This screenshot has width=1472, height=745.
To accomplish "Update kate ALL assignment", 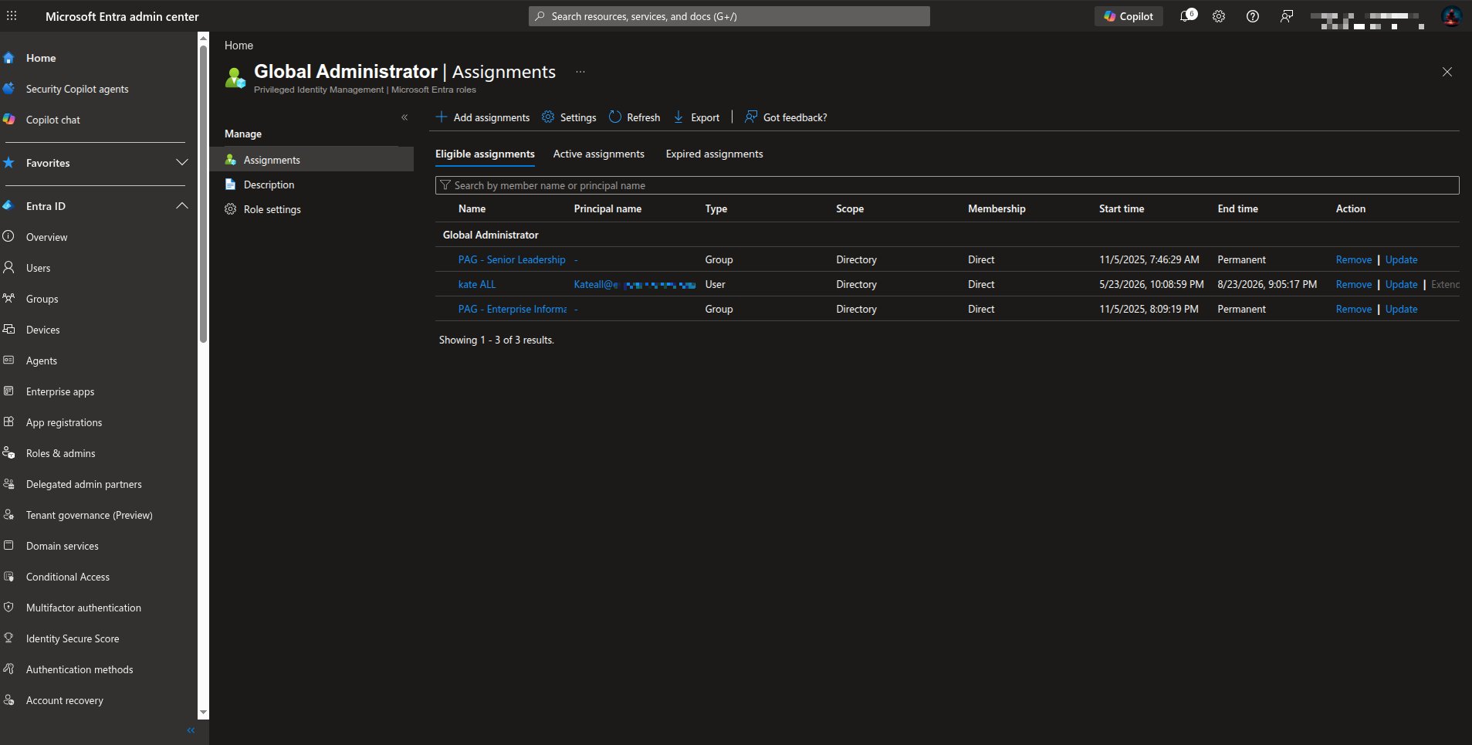I will pyautogui.click(x=1401, y=285).
